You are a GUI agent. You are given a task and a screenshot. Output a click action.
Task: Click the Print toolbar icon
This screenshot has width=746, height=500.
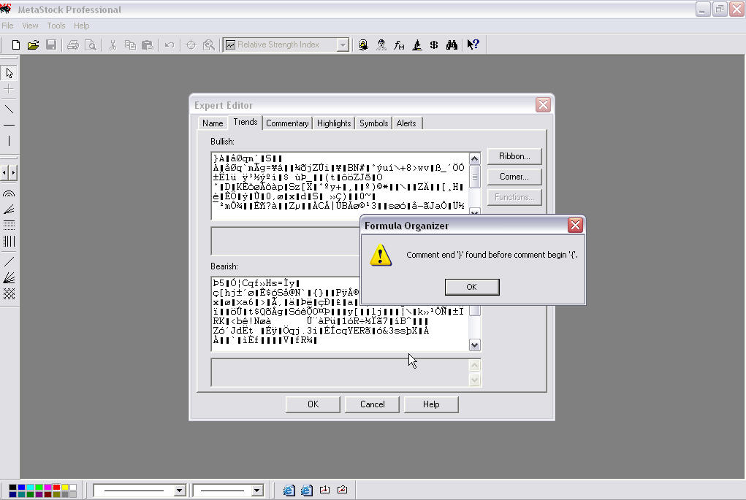click(73, 45)
